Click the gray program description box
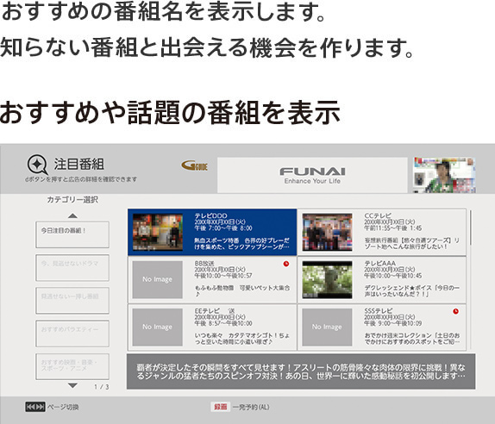This screenshot has height=424, width=495. click(x=301, y=371)
